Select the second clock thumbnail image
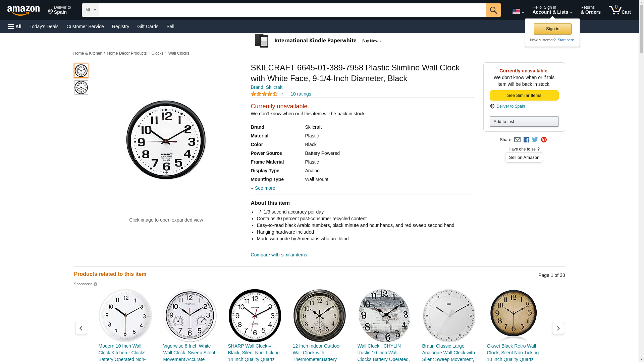This screenshot has height=362, width=644. click(x=81, y=87)
